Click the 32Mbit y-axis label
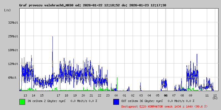This screenshot has height=110, width=221. pos(13,23)
